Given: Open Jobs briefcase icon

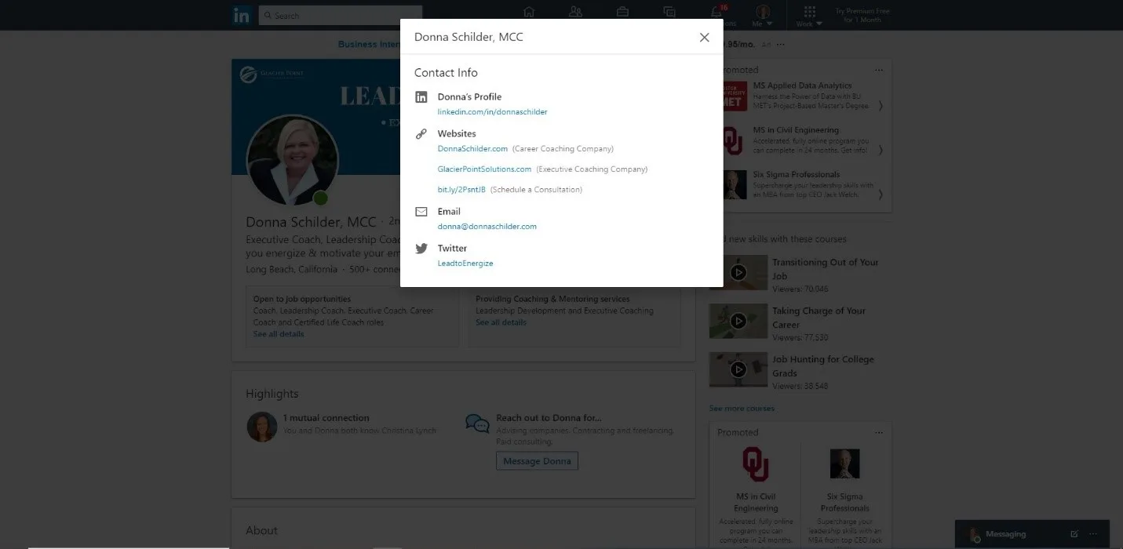Looking at the screenshot, I should [x=622, y=13].
